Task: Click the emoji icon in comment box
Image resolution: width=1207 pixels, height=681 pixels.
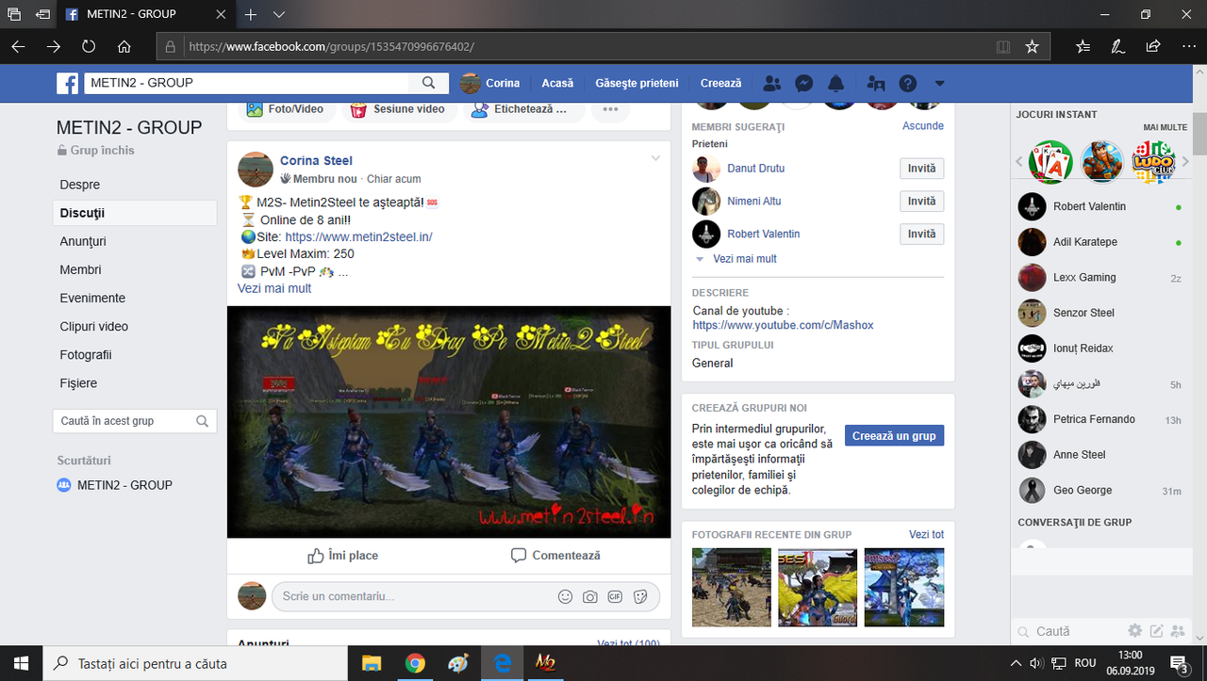Action: click(565, 596)
